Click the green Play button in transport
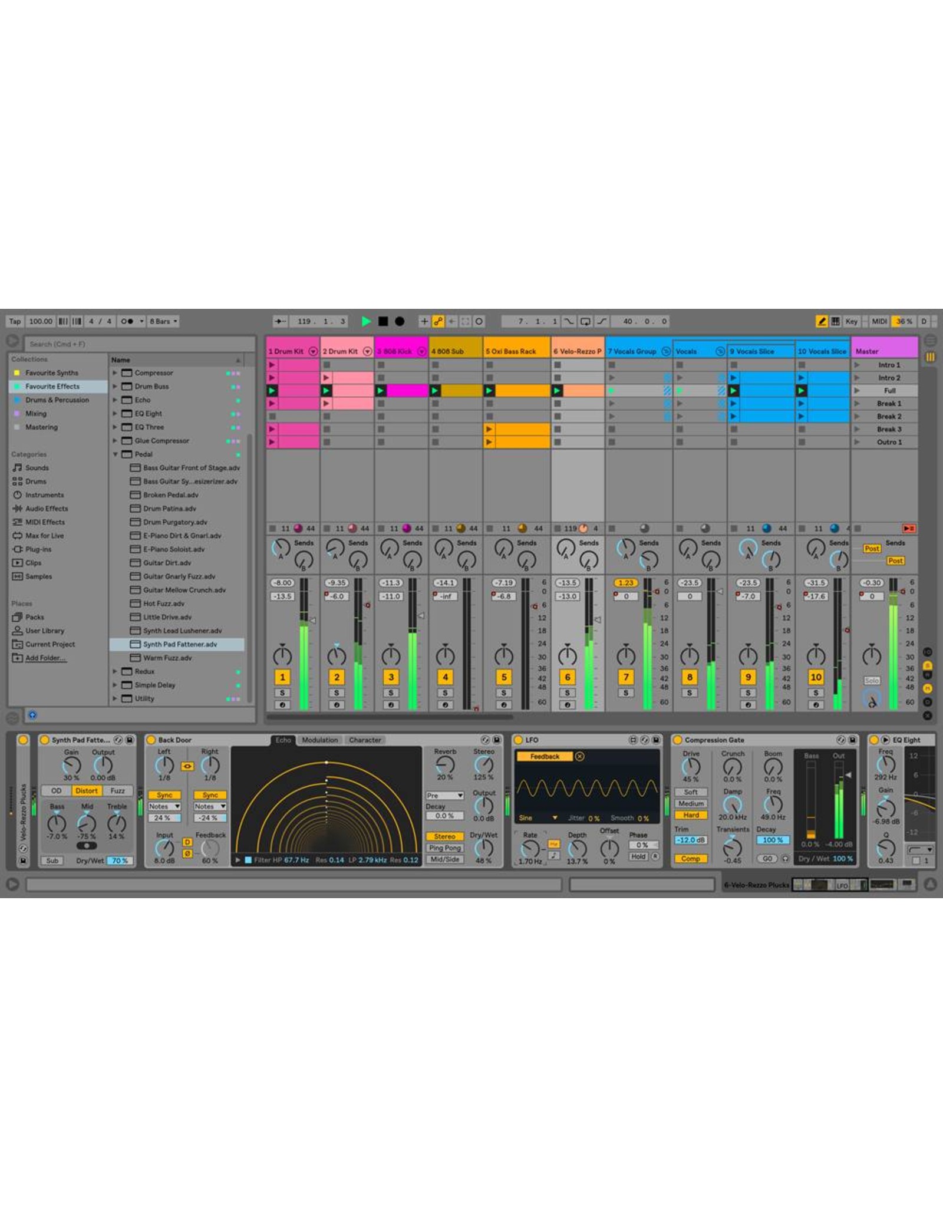This screenshot has height=1207, width=943. click(x=366, y=321)
